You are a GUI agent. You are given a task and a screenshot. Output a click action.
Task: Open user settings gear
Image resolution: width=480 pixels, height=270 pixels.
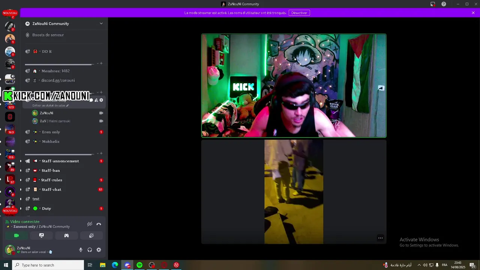99,250
